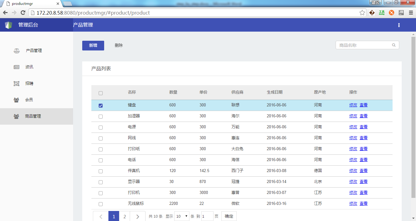
Task: Bookmark page with the star icon
Action: [x=362, y=13]
